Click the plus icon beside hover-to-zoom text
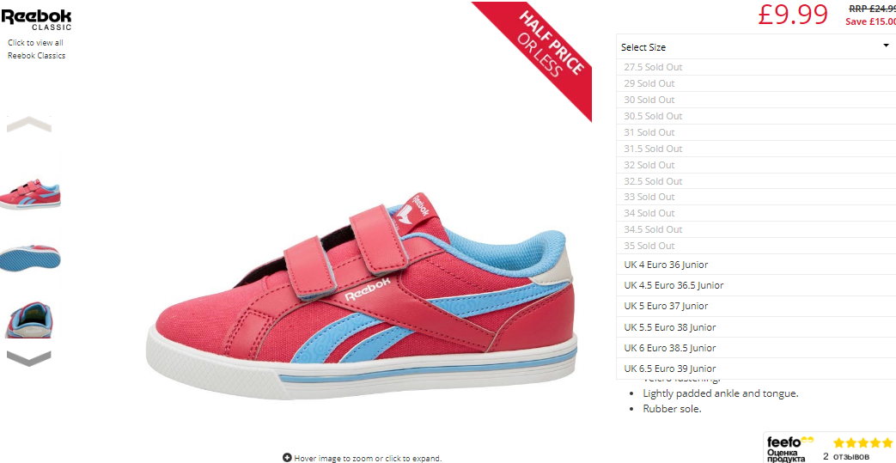The image size is (896, 463). click(288, 458)
